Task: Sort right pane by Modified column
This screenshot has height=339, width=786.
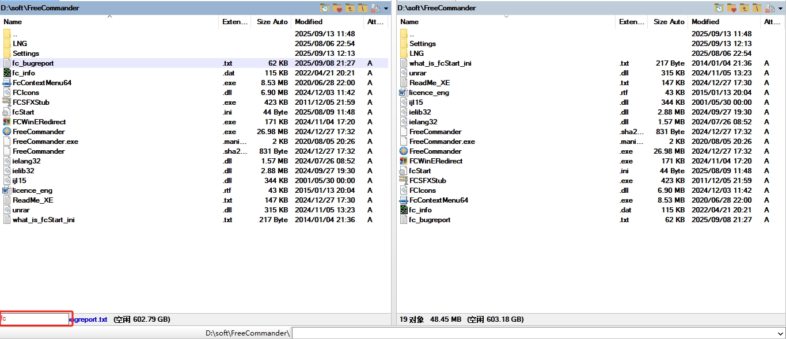Action: pyautogui.click(x=724, y=22)
